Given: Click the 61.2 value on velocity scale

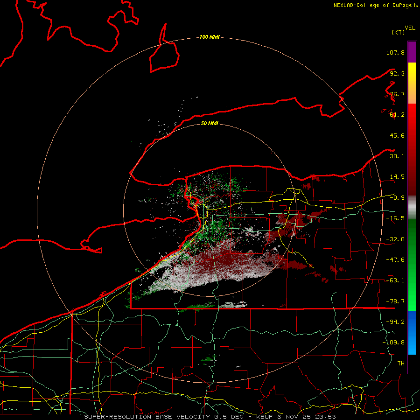Looking at the screenshot, I should tap(397, 115).
